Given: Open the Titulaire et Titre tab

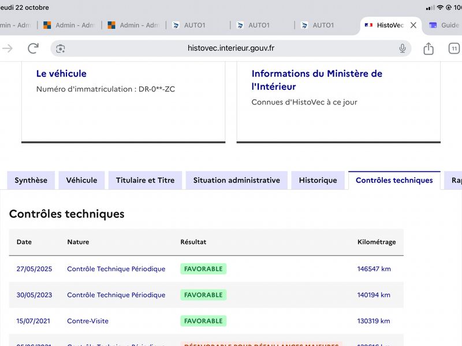Looking at the screenshot, I should pyautogui.click(x=146, y=180).
